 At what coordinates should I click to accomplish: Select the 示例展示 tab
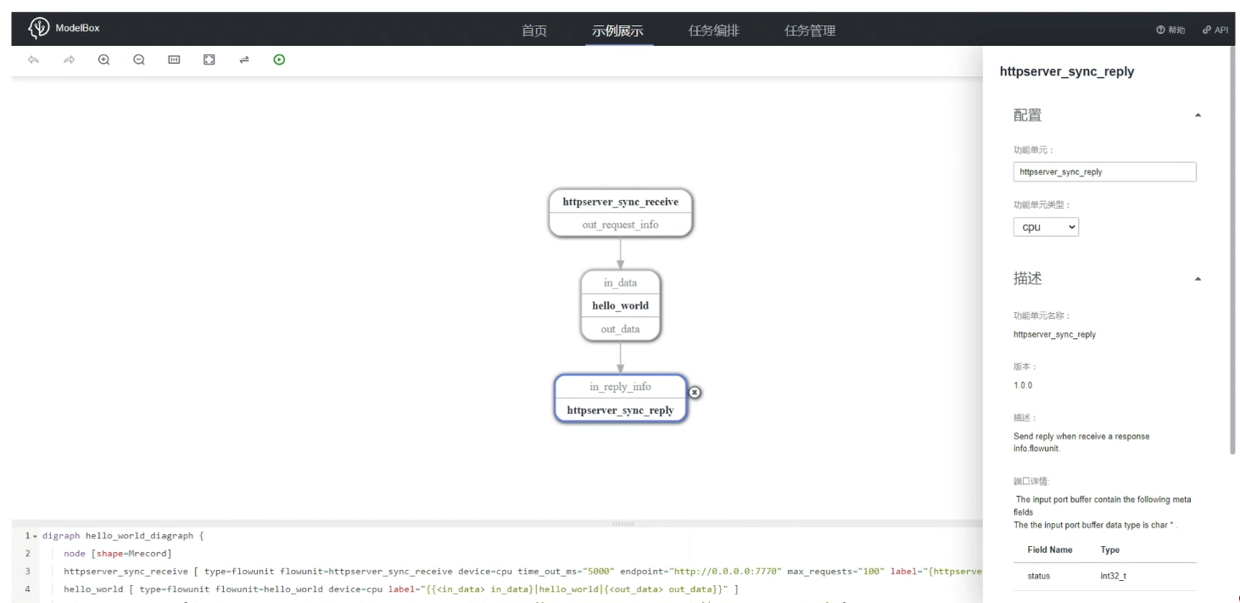click(617, 31)
